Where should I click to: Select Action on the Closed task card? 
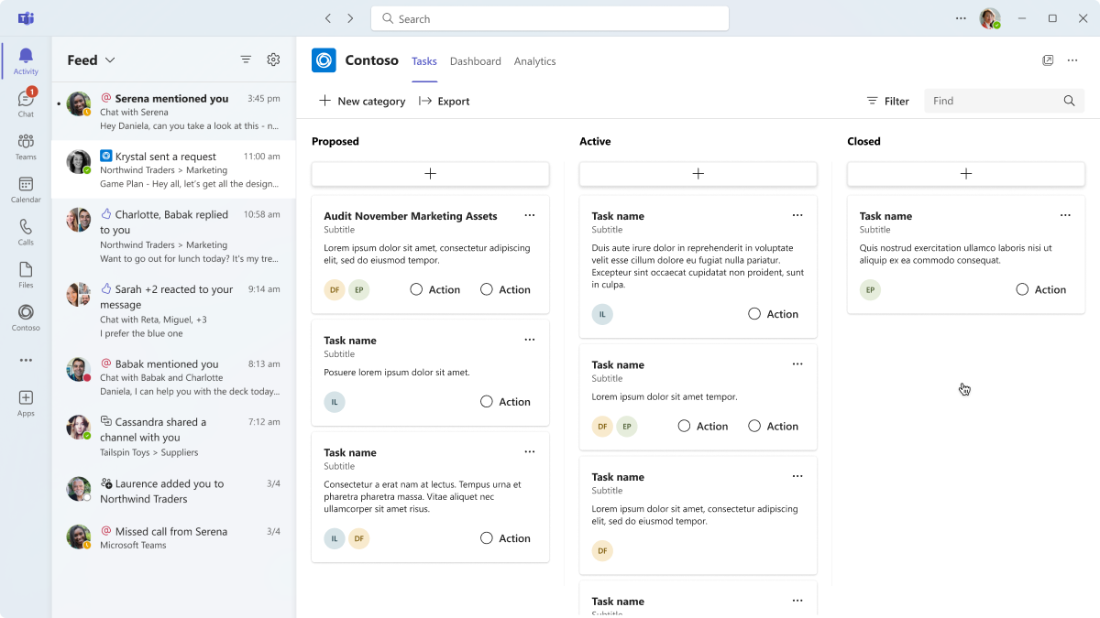coord(1041,289)
